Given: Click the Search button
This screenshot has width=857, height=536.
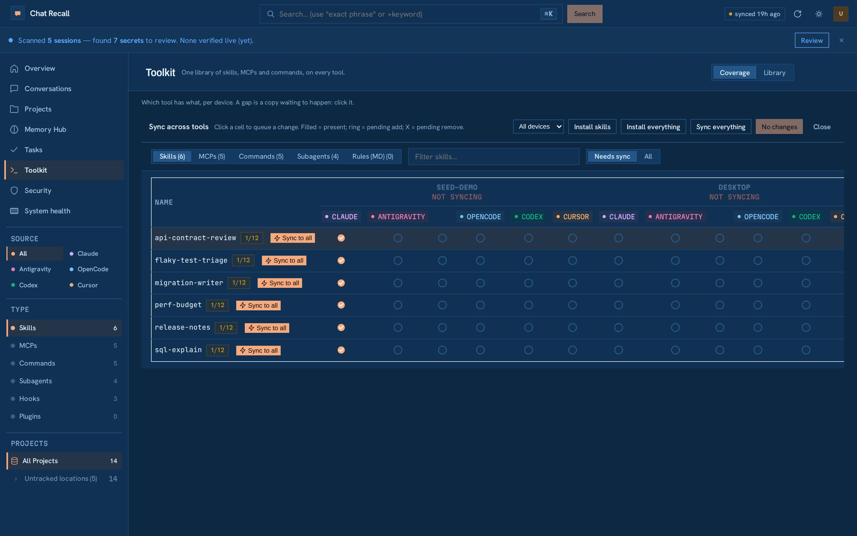Looking at the screenshot, I should (584, 14).
